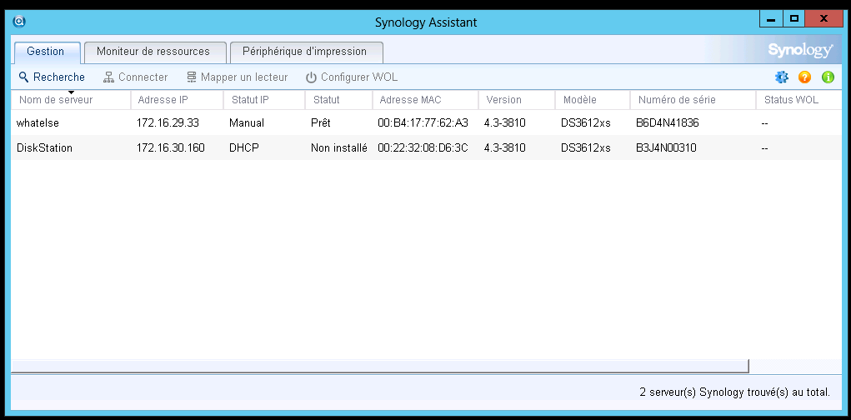Viewport: 851px width, 420px height.
Task: Sort by Adresse IP column header
Action: coord(177,100)
